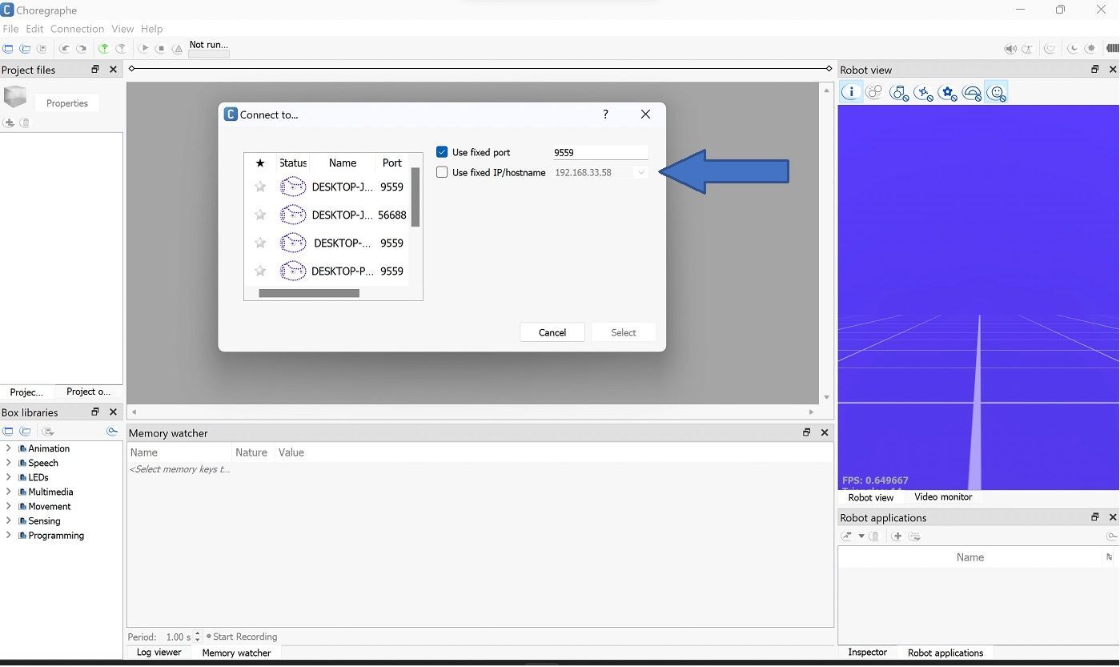Favorite the first DESKTOP robot with star
The height and width of the screenshot is (667, 1120).
coord(260,187)
